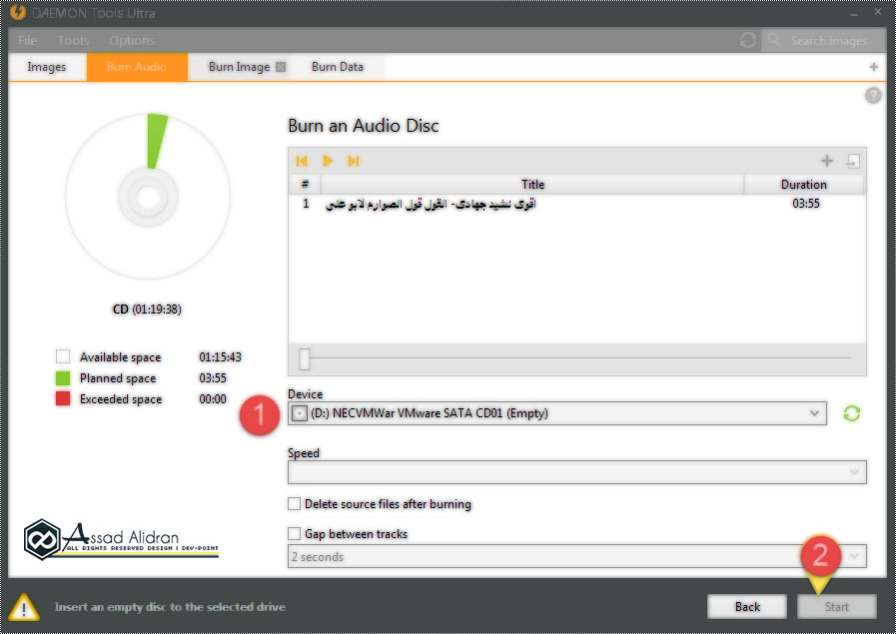
Task: Skip to the previous audio track
Action: [302, 161]
